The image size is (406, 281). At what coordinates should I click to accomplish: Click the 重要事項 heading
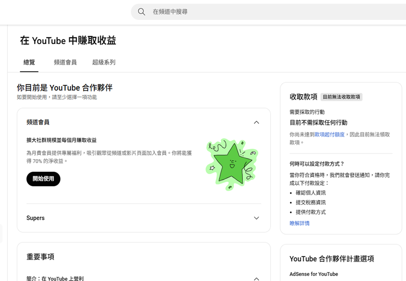pos(40,257)
